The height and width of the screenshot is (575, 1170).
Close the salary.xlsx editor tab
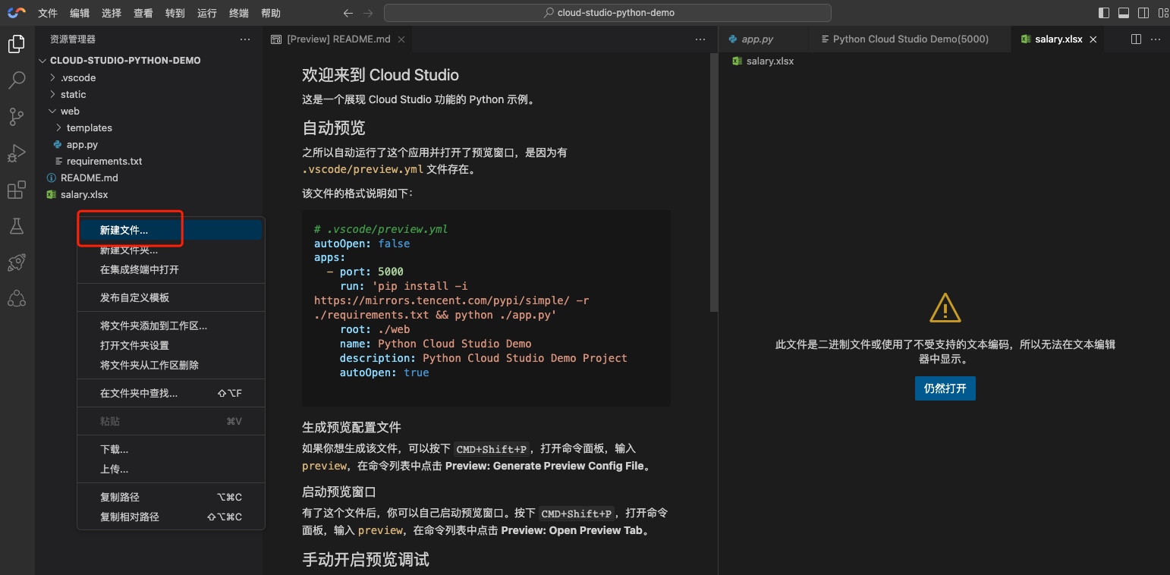[x=1093, y=39]
